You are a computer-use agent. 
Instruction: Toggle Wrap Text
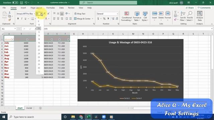point(80,14)
